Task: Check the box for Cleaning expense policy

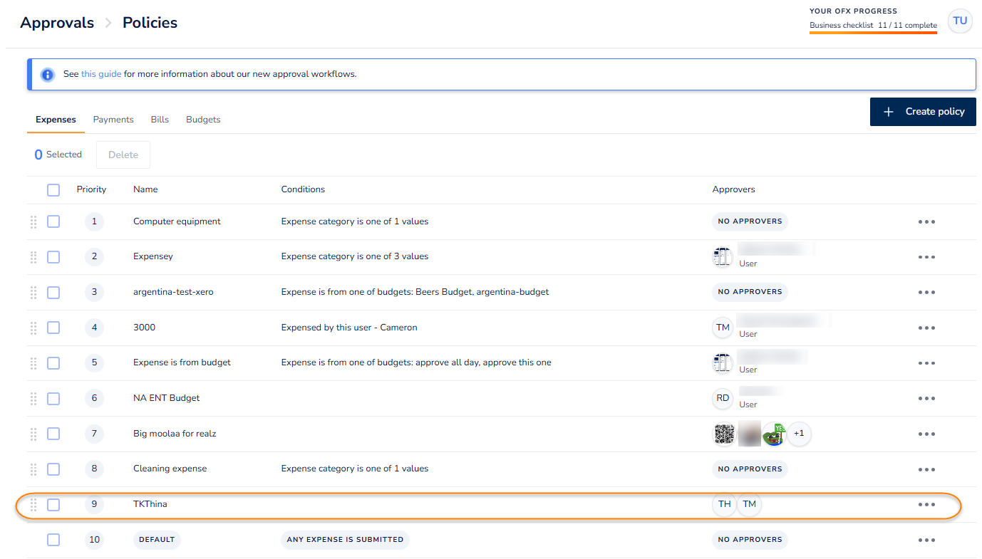Action: pos(53,469)
